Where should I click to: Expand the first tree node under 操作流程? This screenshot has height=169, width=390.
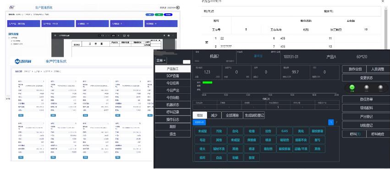point(9,38)
